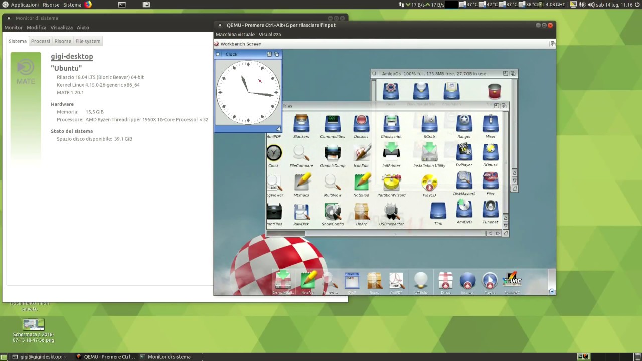Open the Dockies drawer icon

(x=361, y=124)
